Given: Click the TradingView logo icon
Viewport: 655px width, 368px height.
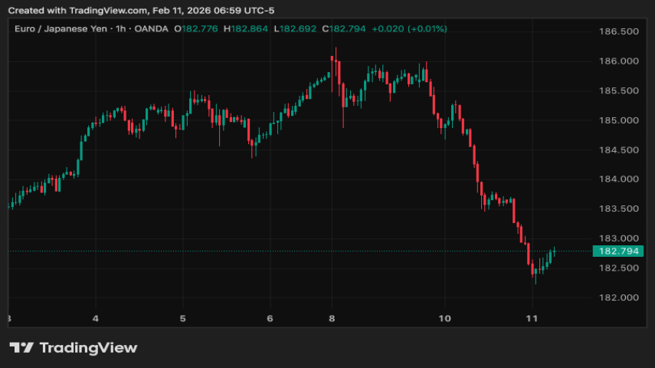Looking at the screenshot, I should click(21, 348).
